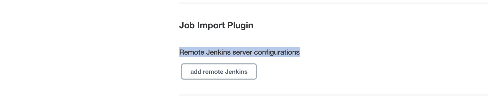Viewport: 488px width, 96px height.
Task: Click the capital "R" starting the highlighted label
Action: 181,52
